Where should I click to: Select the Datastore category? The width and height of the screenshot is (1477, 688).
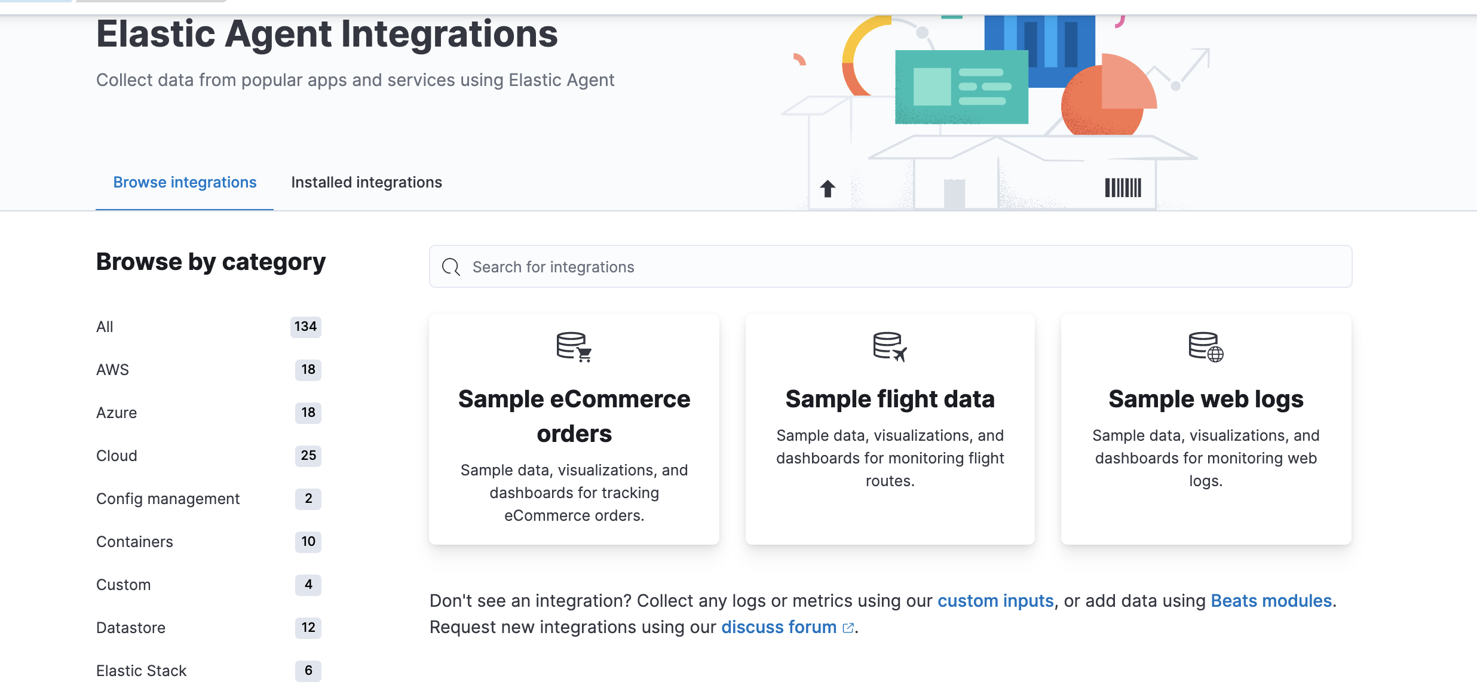click(x=131, y=628)
